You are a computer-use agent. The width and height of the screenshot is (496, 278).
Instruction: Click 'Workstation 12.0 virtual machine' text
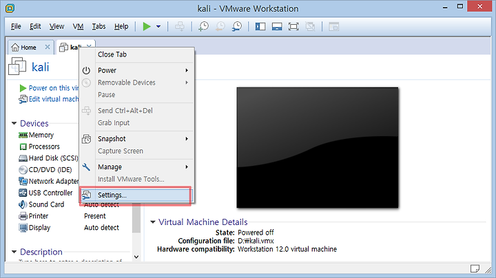[287, 249]
